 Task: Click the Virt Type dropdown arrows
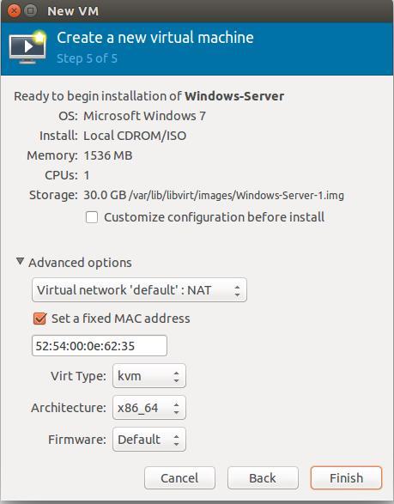[176, 376]
